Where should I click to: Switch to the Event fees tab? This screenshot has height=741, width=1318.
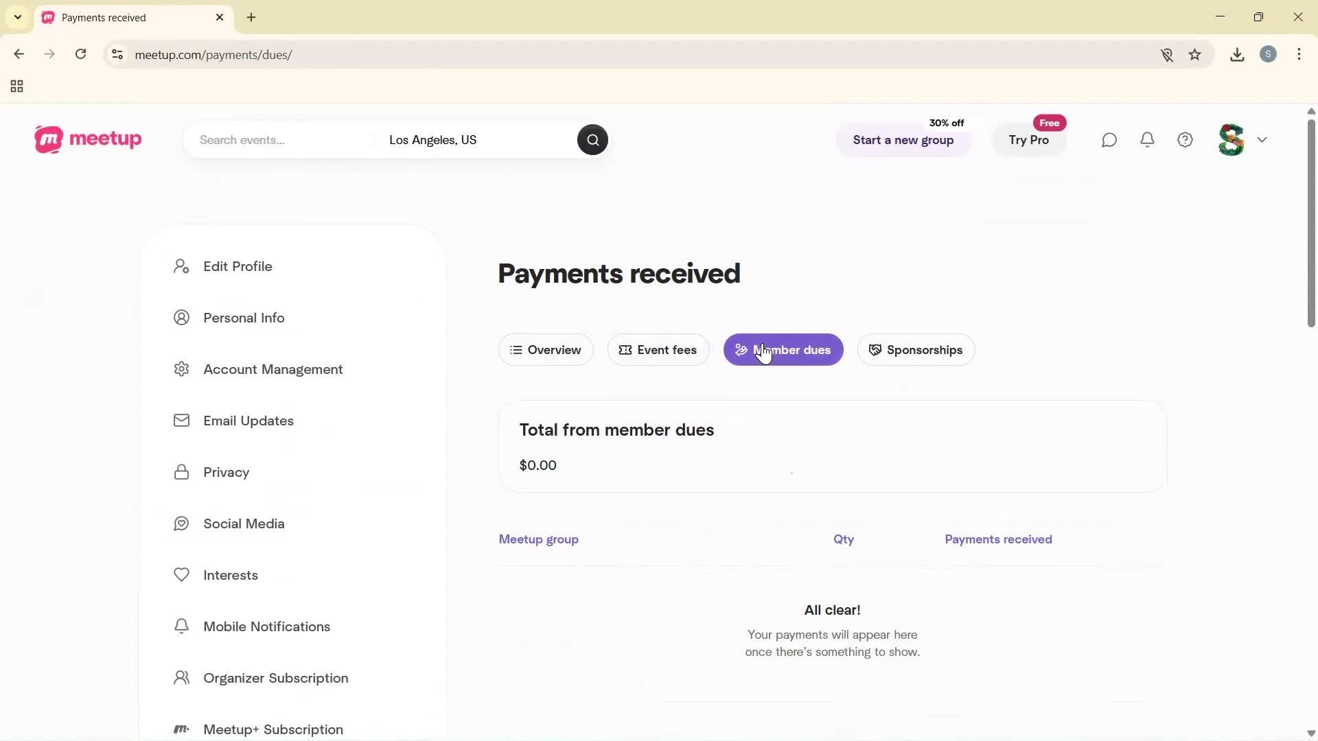[658, 350]
